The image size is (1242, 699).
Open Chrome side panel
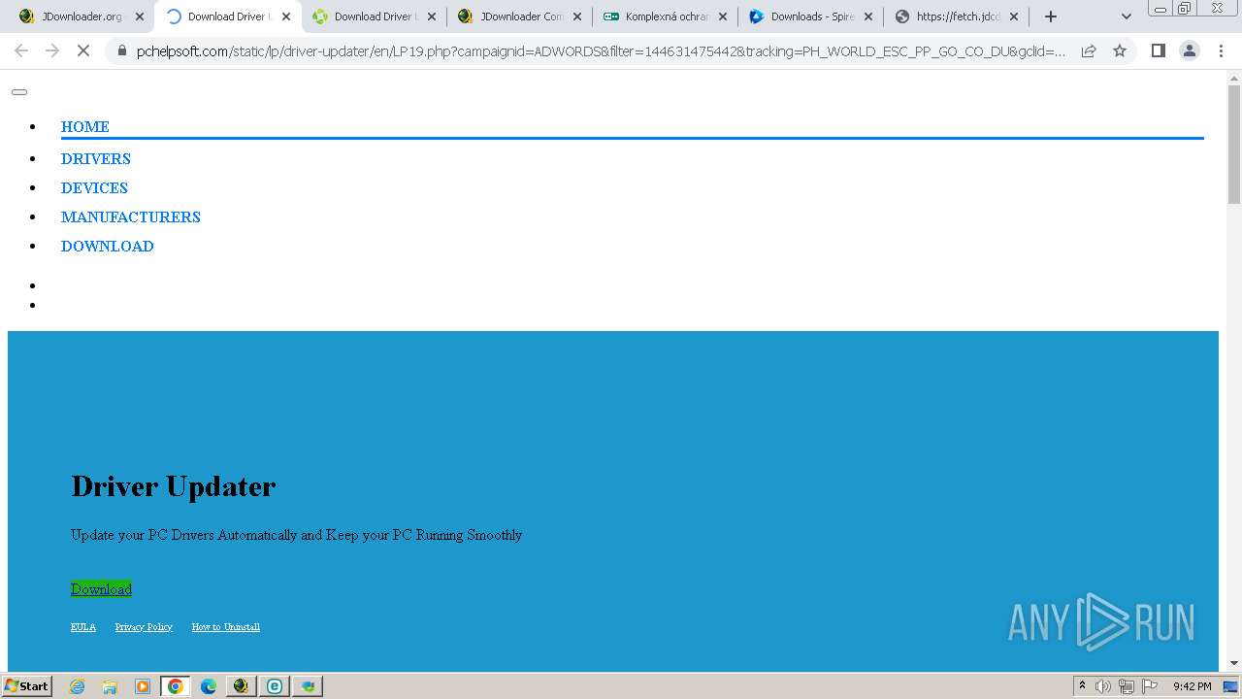(x=1158, y=50)
